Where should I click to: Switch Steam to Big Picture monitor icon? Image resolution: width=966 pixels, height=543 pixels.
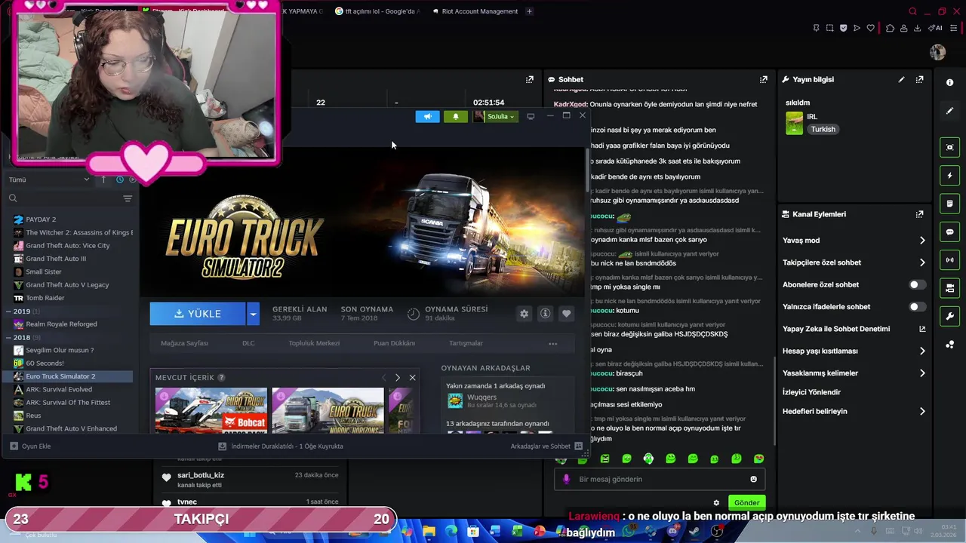pos(531,116)
